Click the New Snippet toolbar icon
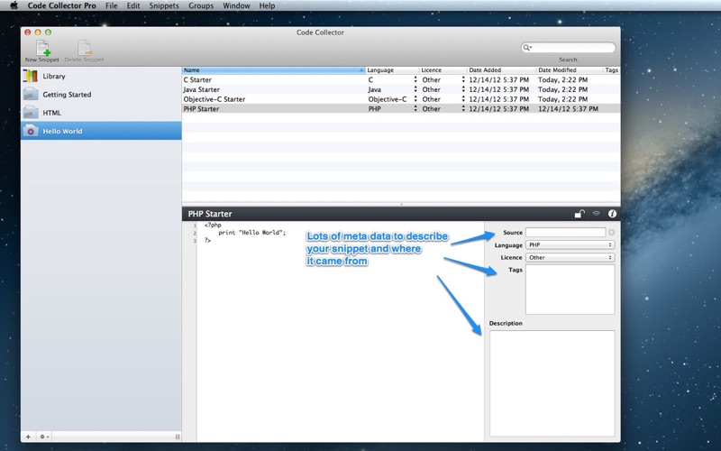721x451 pixels. point(42,48)
